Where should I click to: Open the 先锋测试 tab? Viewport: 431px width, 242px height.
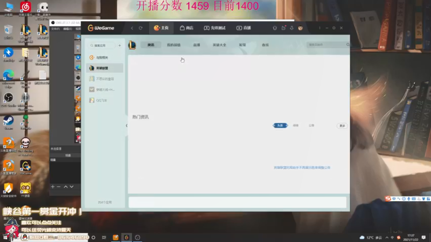[214, 28]
